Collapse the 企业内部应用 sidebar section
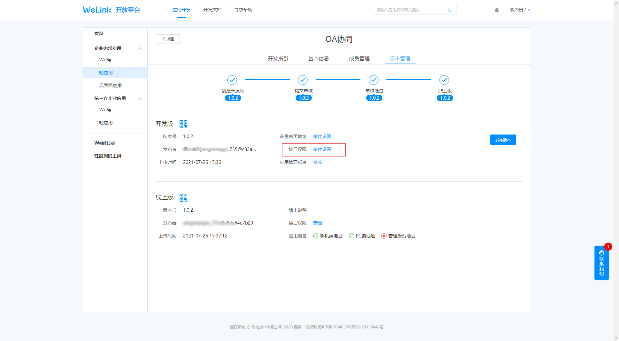The image size is (619, 341). (140, 49)
